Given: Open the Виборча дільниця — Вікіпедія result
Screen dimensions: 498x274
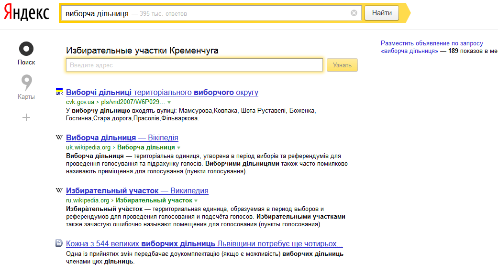Looking at the screenshot, I should click(122, 138).
